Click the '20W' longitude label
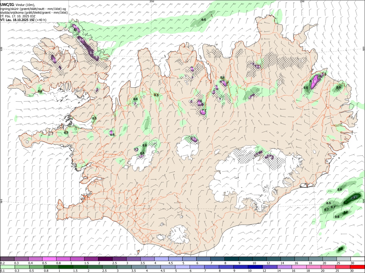 pos(152,1)
